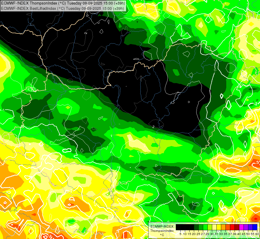Viewport: 260px width, 239px height.
Task: Click the legend scale value 40
Action: pos(239,234)
